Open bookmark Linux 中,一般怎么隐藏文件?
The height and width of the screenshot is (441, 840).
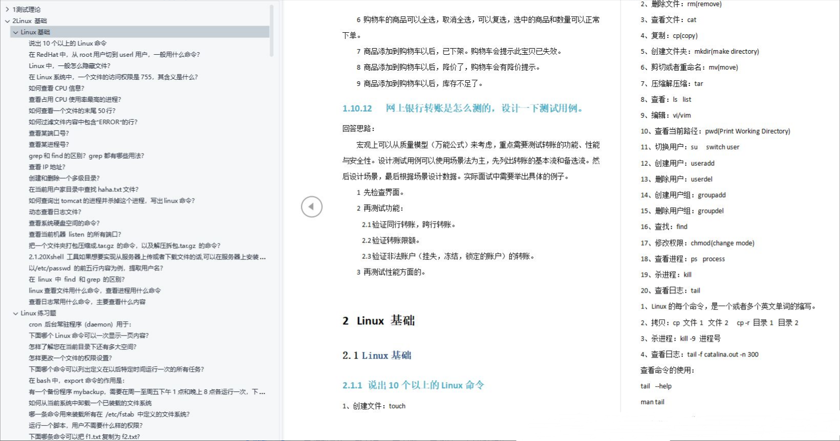70,66
